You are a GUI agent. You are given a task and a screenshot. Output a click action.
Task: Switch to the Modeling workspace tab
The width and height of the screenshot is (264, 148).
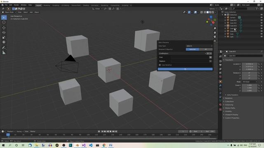(47, 5)
